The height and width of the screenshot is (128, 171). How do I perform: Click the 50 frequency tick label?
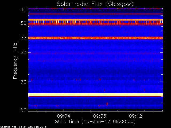coord(24,23)
